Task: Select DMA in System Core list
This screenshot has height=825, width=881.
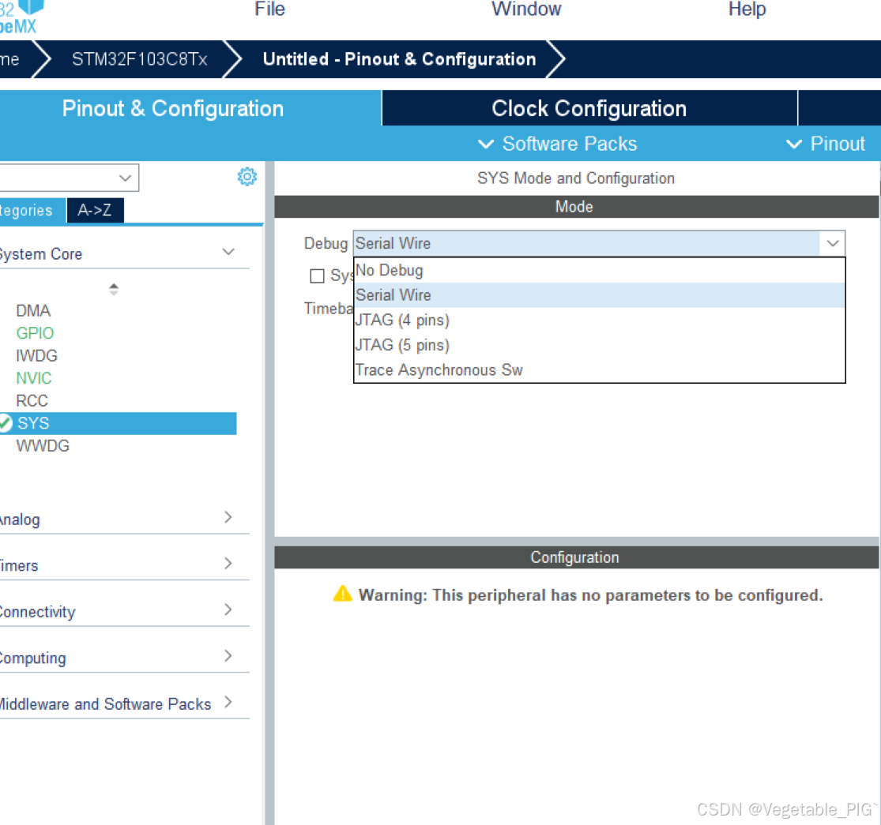Action: pos(33,310)
